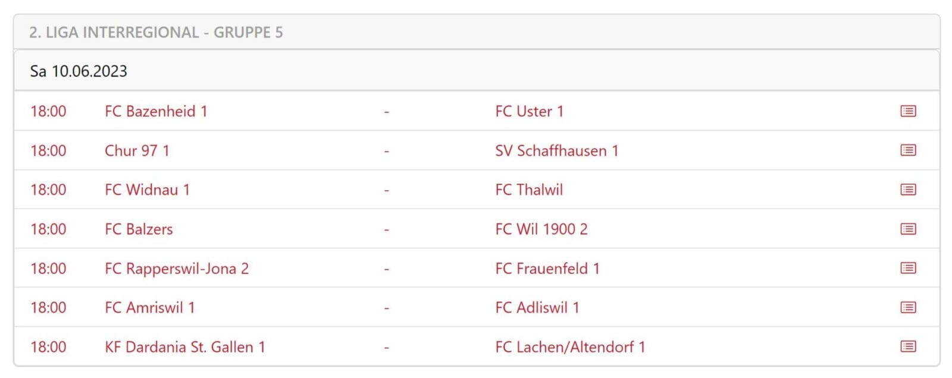Click details icon in FC Widnau row
952x378 pixels.
click(907, 190)
